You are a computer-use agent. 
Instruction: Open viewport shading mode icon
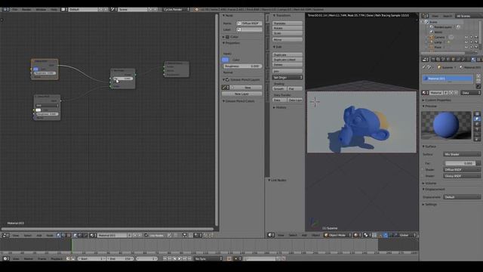click(357, 235)
